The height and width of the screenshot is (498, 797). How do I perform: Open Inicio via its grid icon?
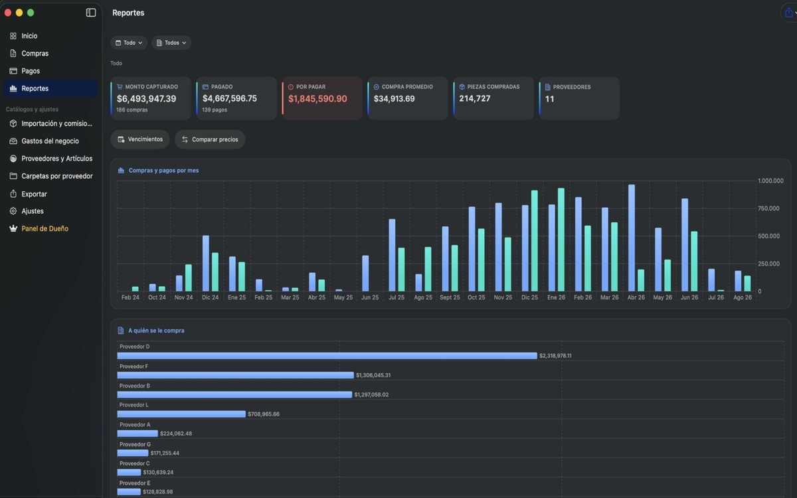click(x=13, y=36)
